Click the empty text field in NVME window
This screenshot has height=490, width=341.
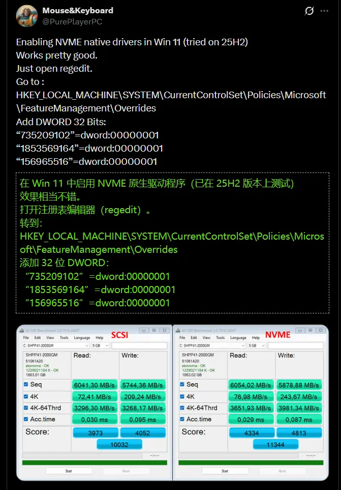tap(295, 345)
